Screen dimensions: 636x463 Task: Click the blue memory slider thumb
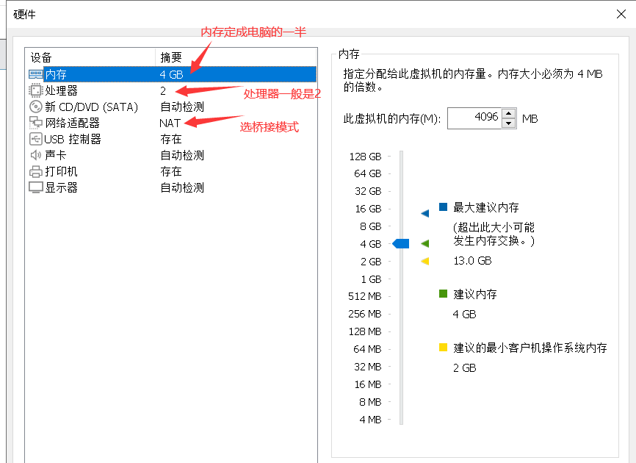coord(401,243)
